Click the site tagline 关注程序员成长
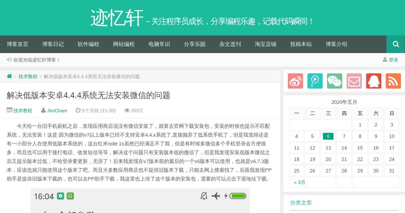The height and width of the screenshot is (213, 405). click(230, 21)
